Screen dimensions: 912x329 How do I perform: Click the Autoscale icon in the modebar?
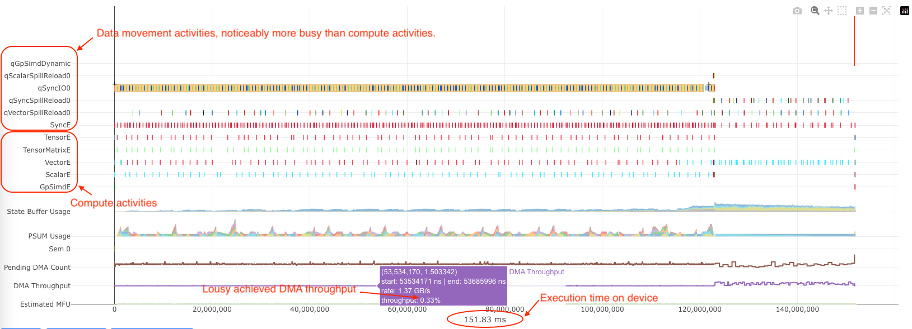[887, 11]
